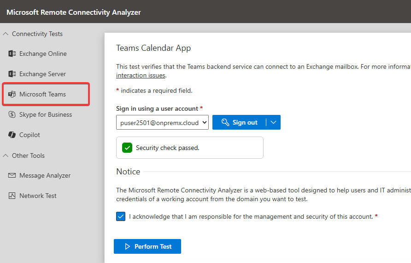Click the Exchange Server icon in sidebar
Image resolution: width=411 pixels, height=263 pixels.
click(x=12, y=74)
